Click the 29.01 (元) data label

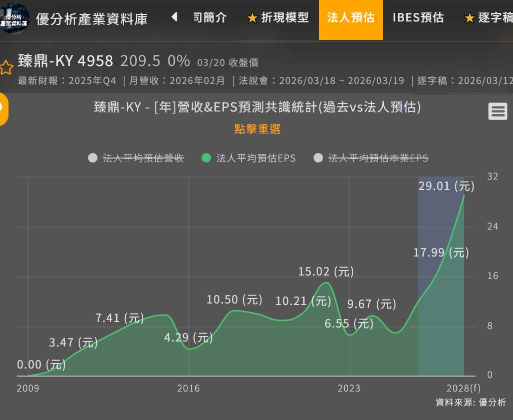(446, 186)
